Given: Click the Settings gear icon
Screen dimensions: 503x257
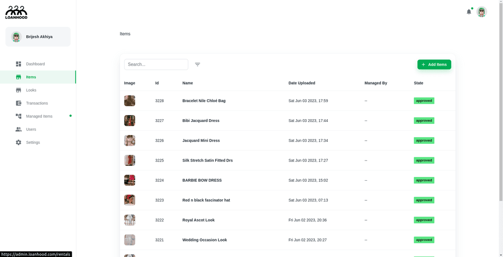Looking at the screenshot, I should pos(19,142).
